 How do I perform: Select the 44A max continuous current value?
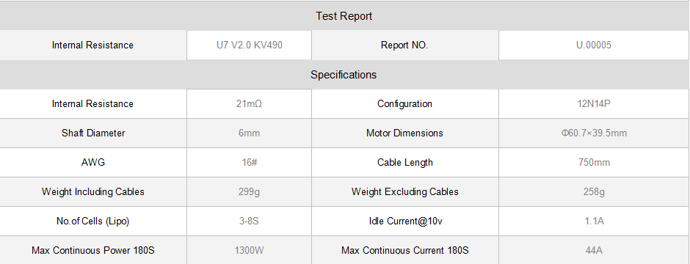(594, 250)
